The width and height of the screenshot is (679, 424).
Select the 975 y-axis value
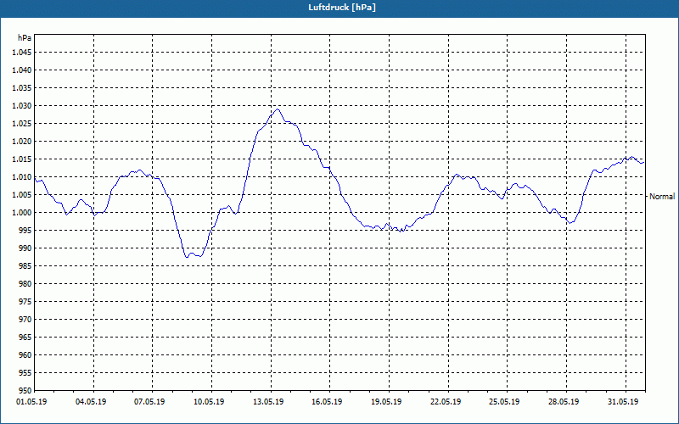coord(25,302)
